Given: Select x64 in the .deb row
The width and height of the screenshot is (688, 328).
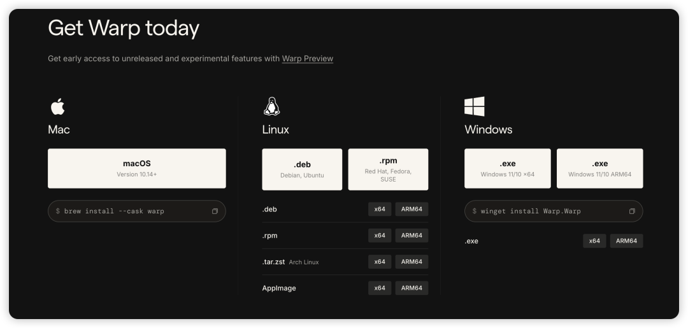Looking at the screenshot, I should click(380, 209).
